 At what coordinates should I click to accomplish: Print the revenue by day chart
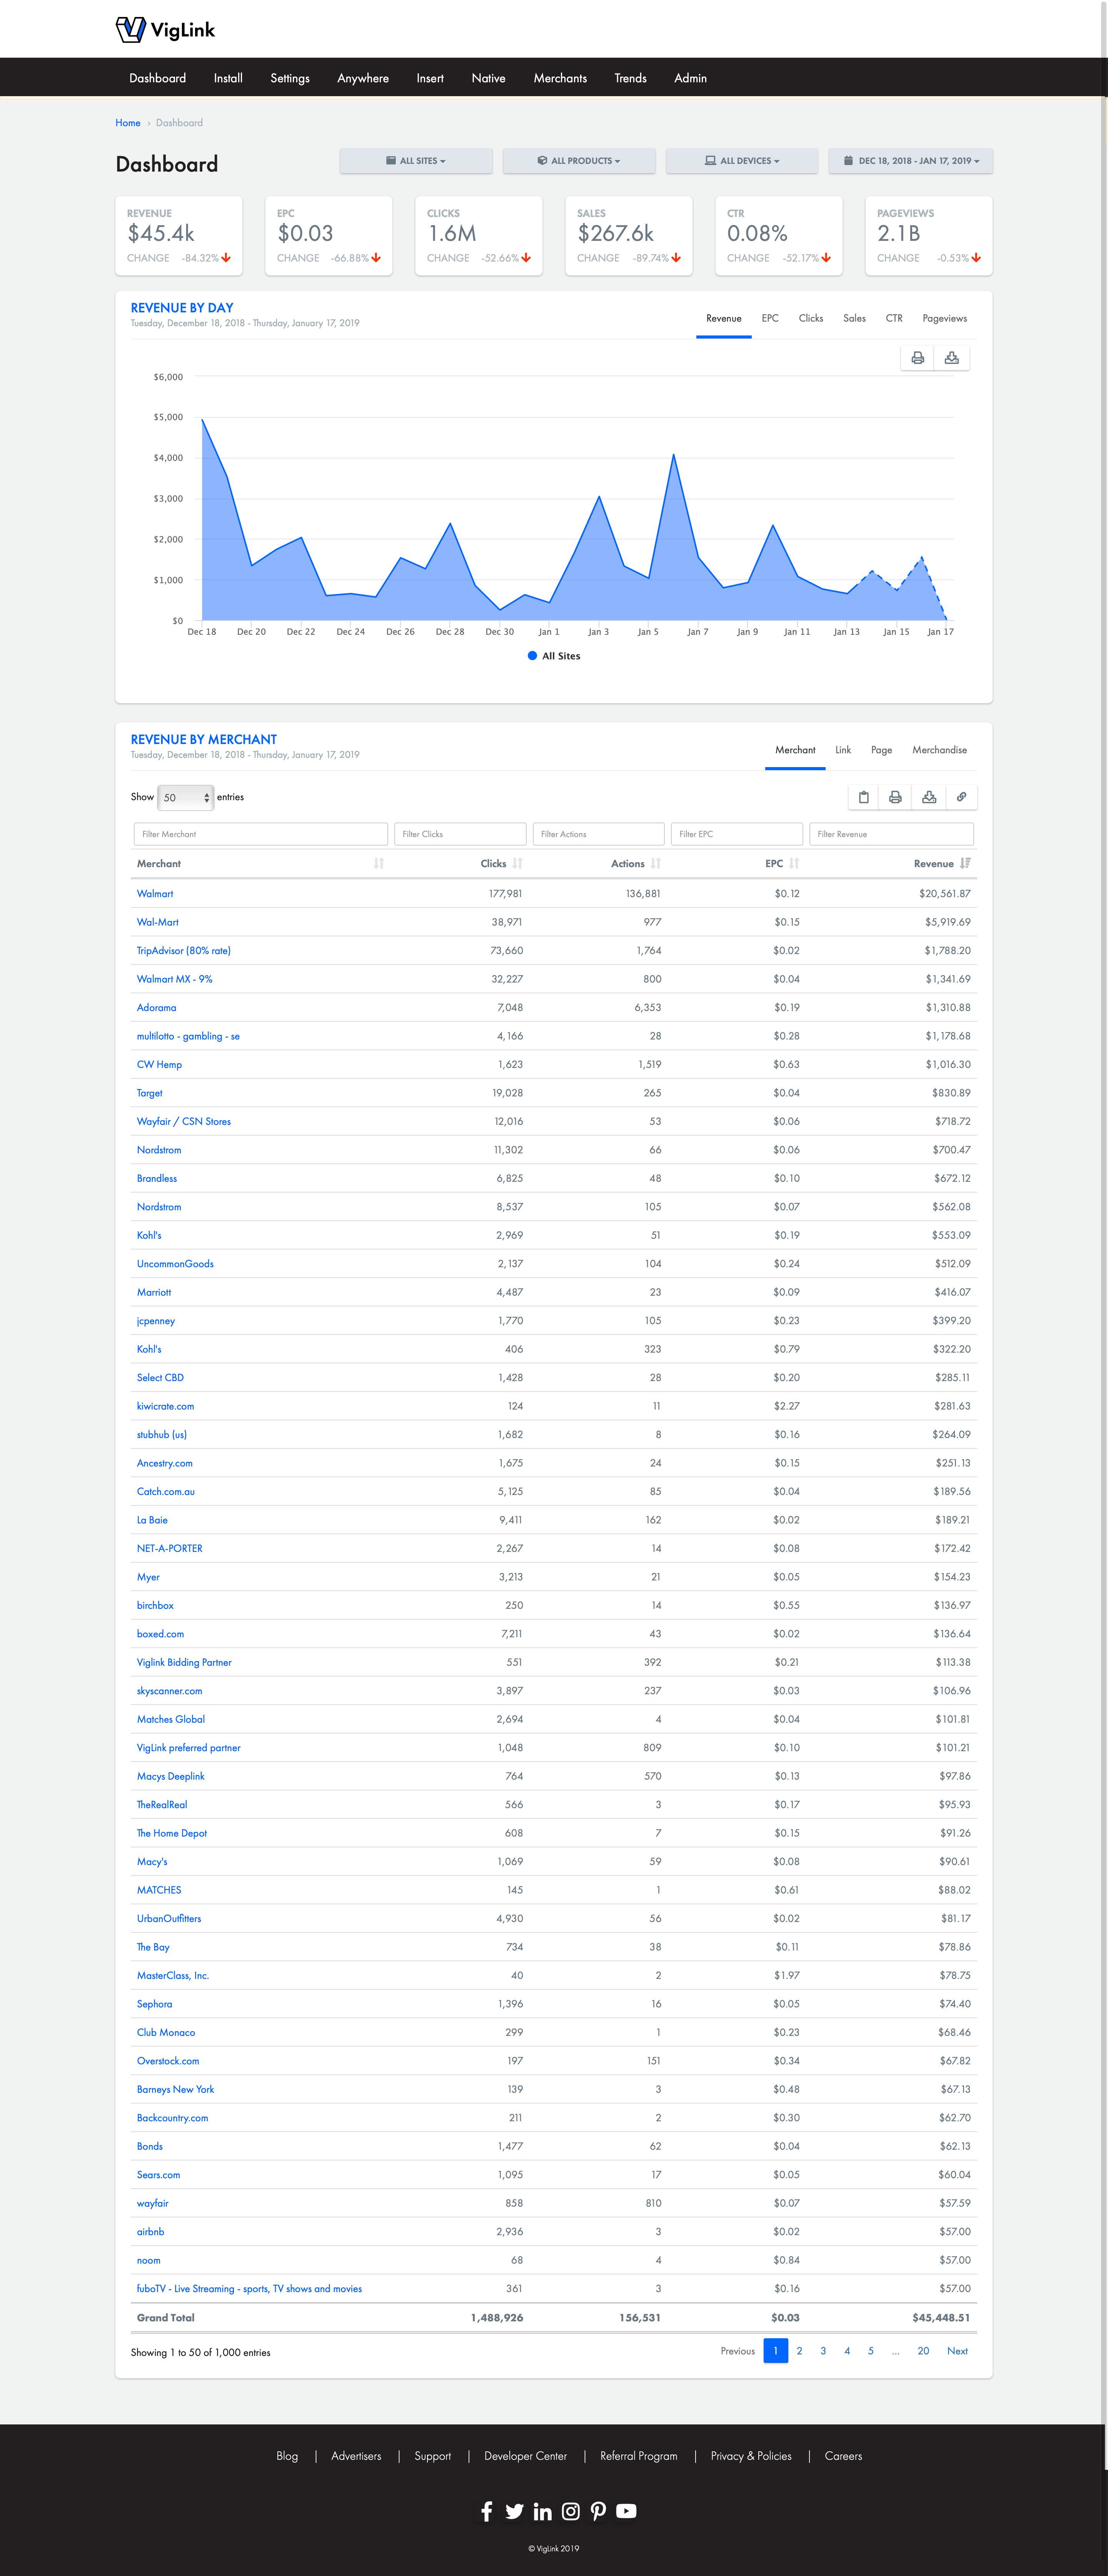pos(917,358)
